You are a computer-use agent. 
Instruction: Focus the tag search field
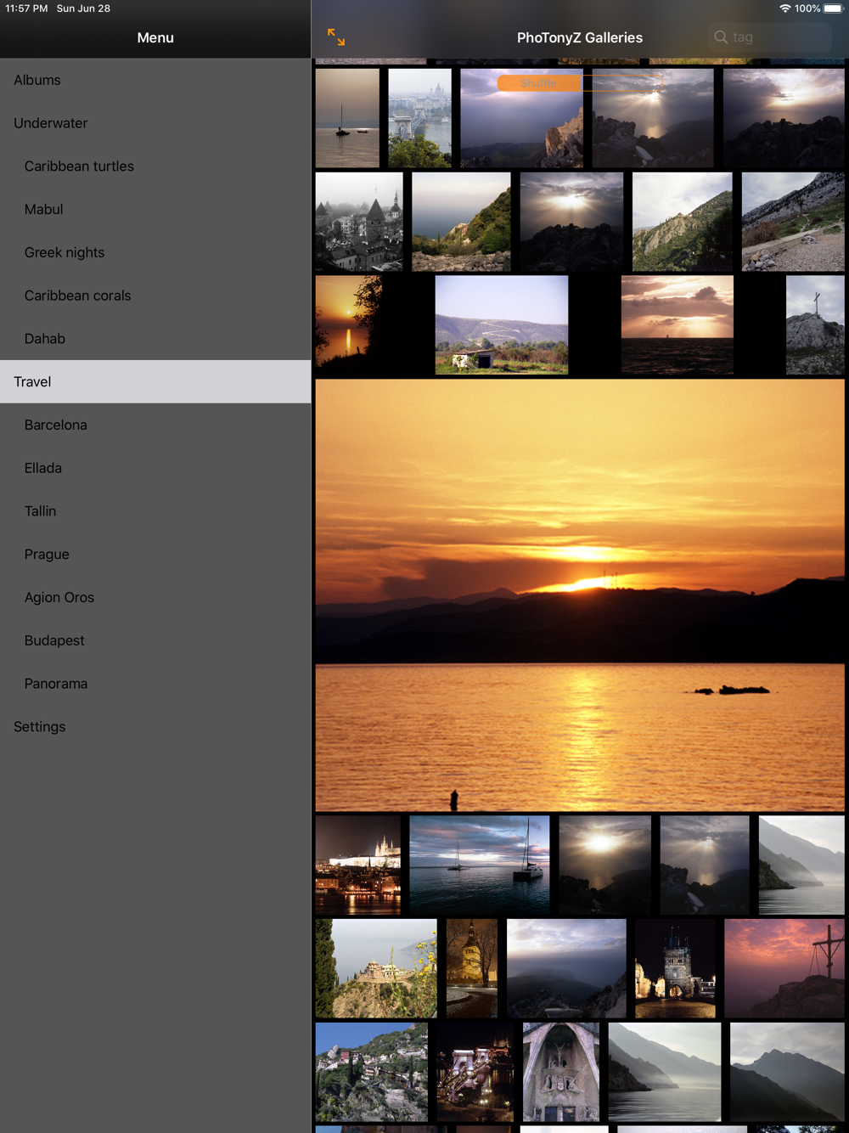769,37
